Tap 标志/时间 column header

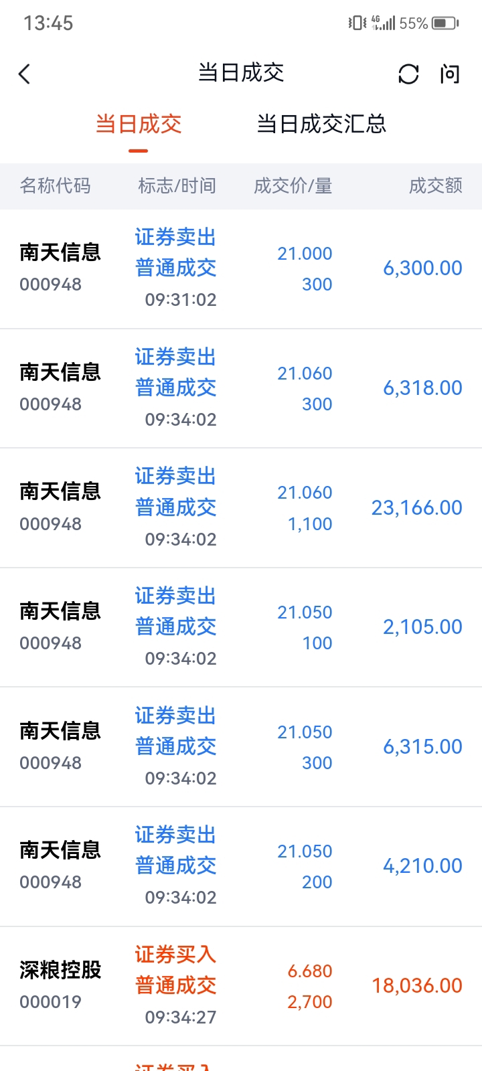[x=177, y=185]
